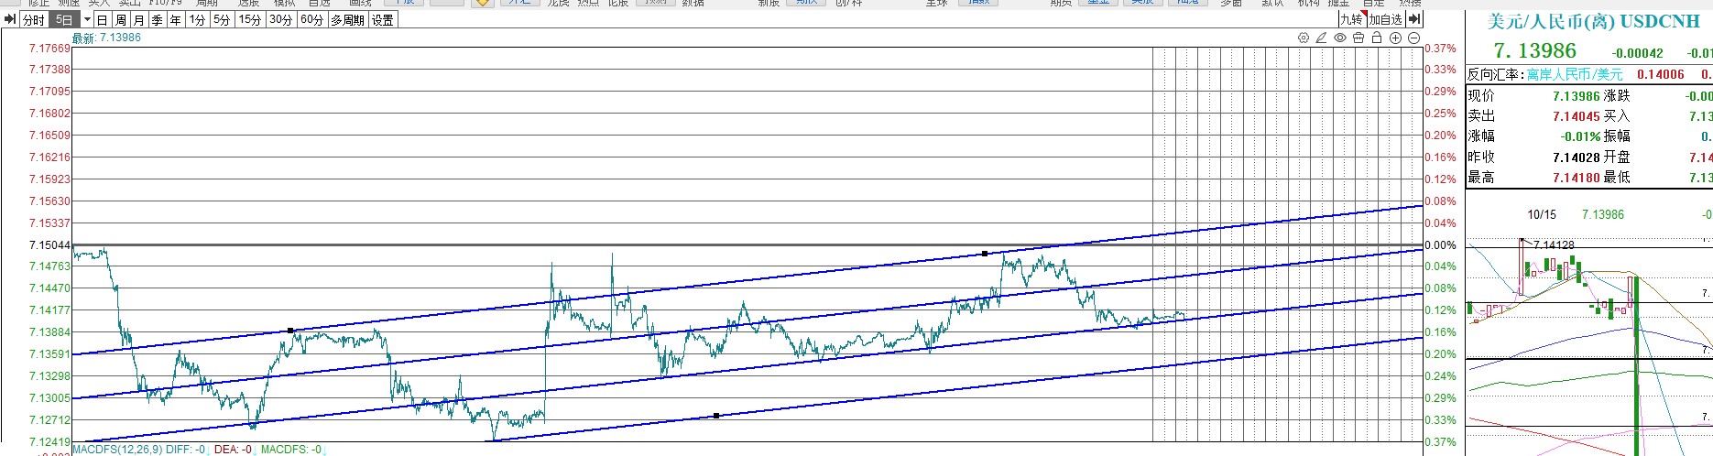The width and height of the screenshot is (1713, 456).
Task: Open the 离岸人民币/美元 reverse rate link
Action: [x=1575, y=74]
